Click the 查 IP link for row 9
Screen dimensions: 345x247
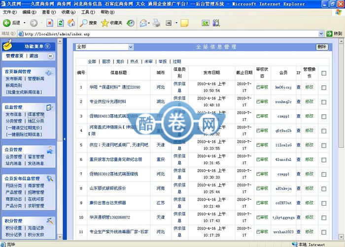click(x=298, y=203)
